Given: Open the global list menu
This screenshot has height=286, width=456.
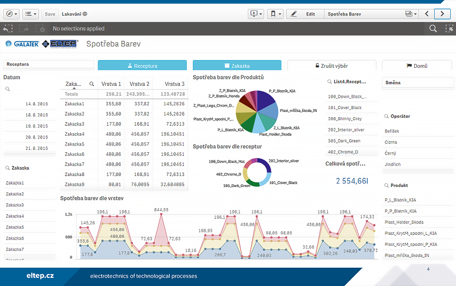Looking at the screenshot, I should (x=30, y=14).
